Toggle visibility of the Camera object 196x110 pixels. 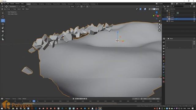[194, 13]
